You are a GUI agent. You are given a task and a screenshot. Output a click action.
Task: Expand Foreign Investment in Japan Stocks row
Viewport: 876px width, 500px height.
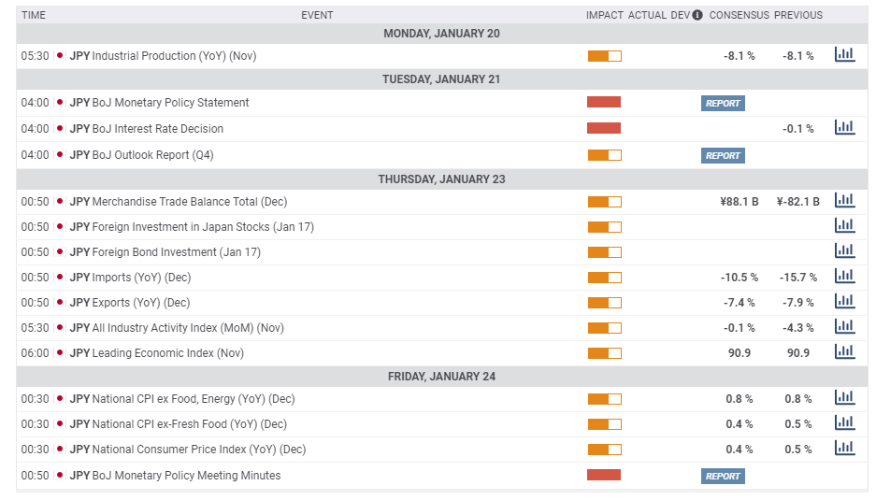[441, 227]
